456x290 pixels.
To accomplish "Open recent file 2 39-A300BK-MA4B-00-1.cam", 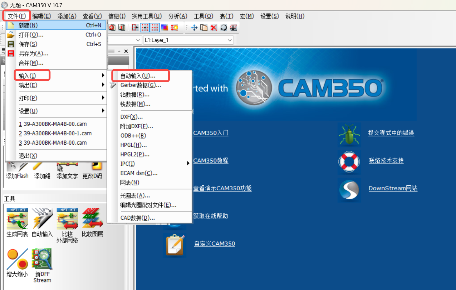I will 56,133.
